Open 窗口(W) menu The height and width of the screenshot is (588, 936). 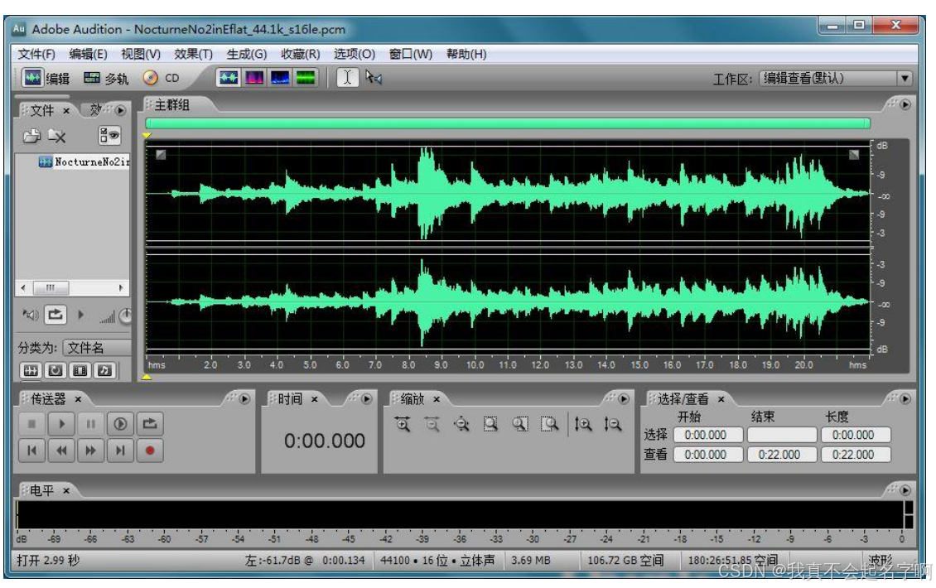click(x=410, y=54)
